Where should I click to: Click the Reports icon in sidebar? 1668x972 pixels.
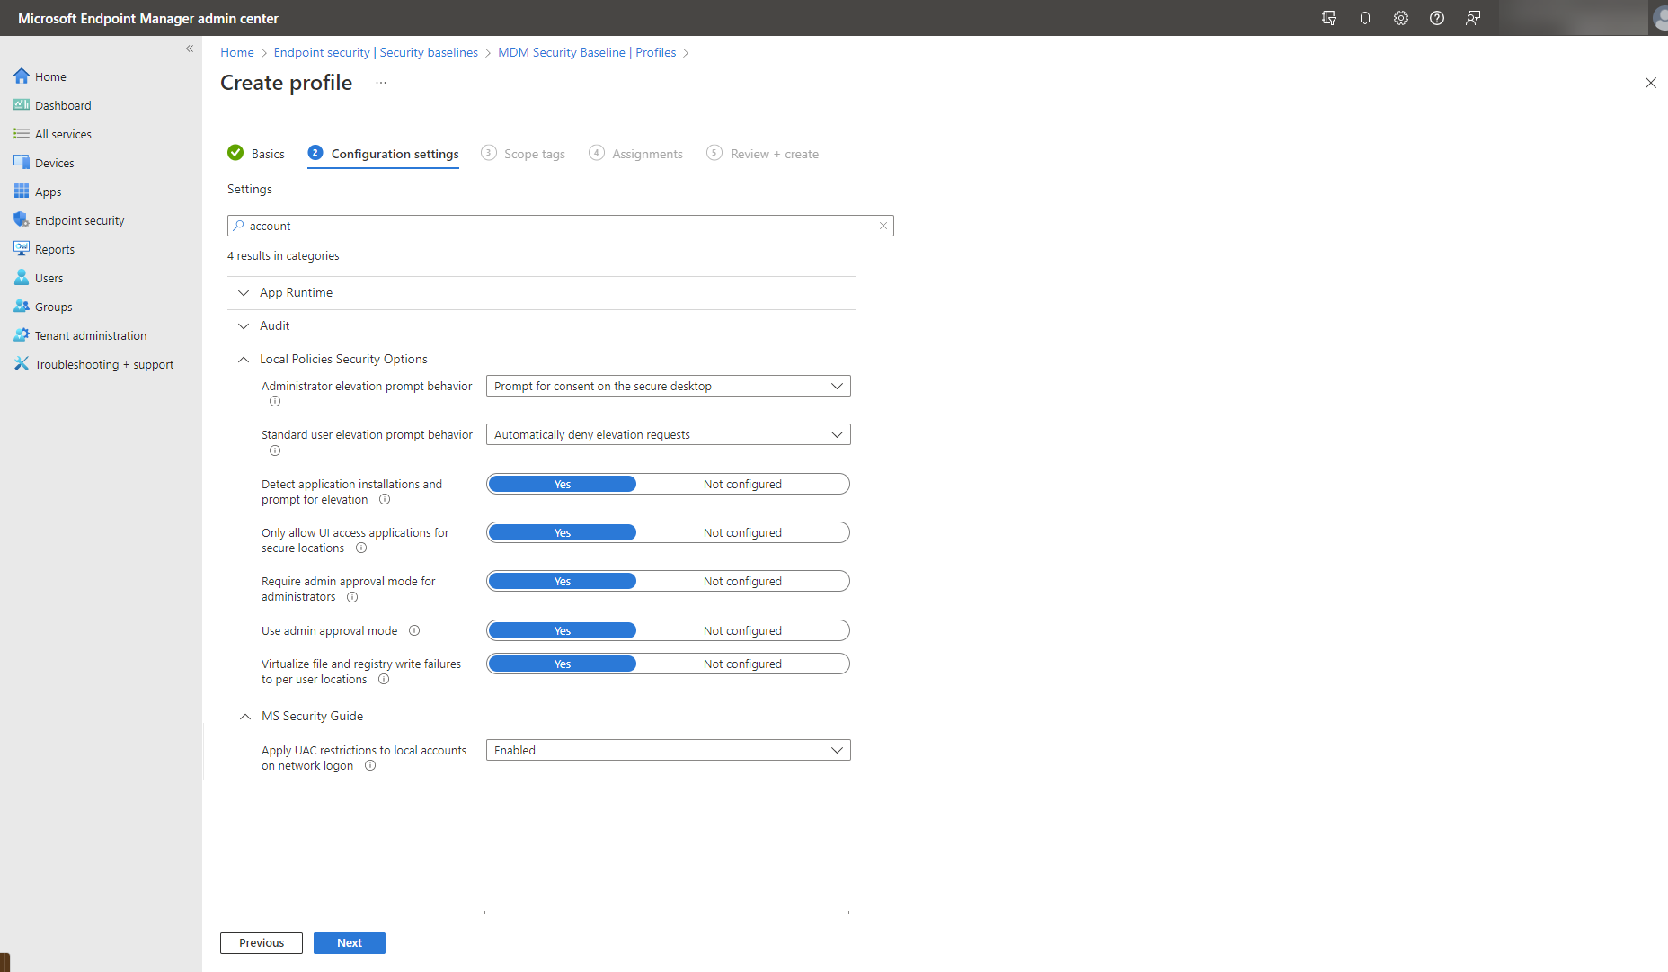coord(22,249)
